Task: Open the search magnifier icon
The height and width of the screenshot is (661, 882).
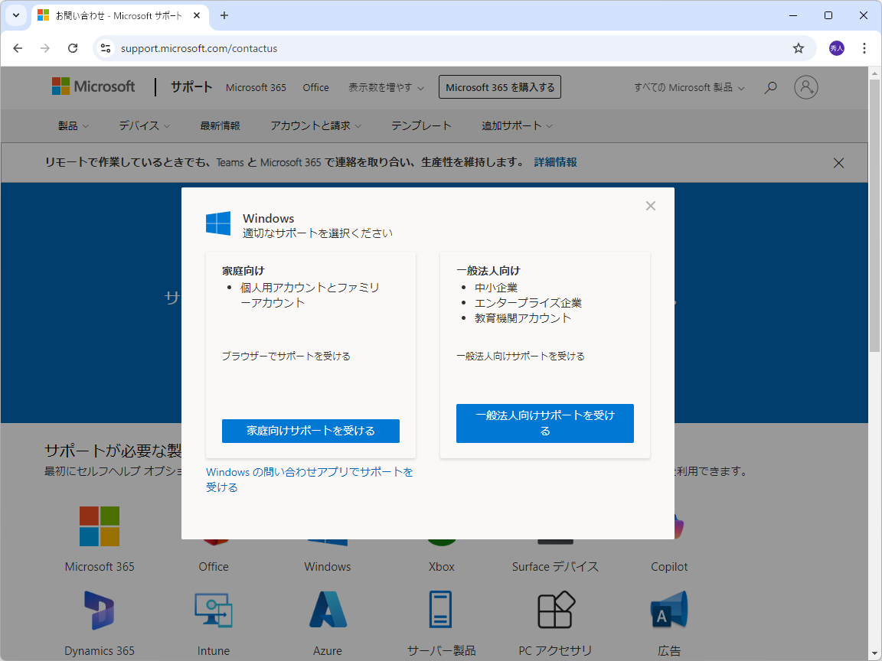Action: [770, 87]
